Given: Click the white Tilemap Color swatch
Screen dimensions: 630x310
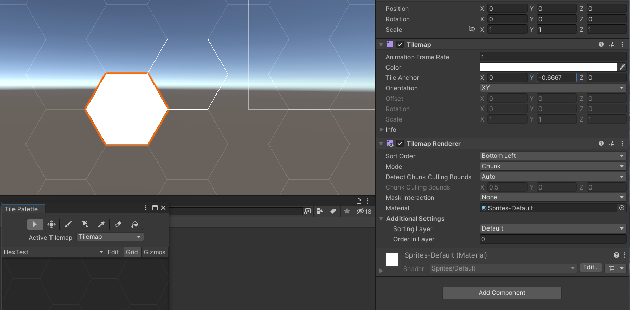Looking at the screenshot, I should (548, 67).
